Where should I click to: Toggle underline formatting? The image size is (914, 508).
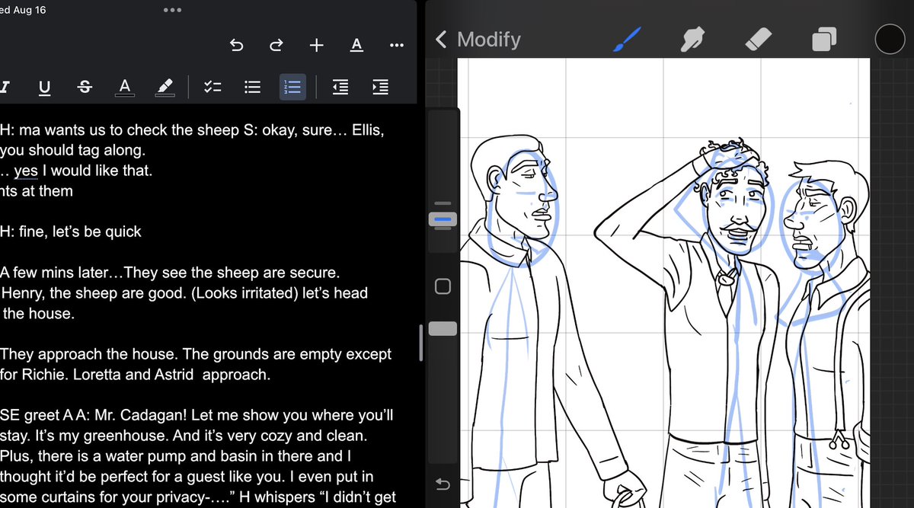[x=45, y=88]
